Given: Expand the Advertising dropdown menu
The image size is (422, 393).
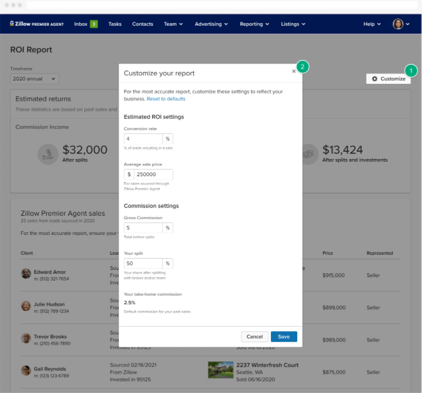Looking at the screenshot, I should pyautogui.click(x=211, y=24).
